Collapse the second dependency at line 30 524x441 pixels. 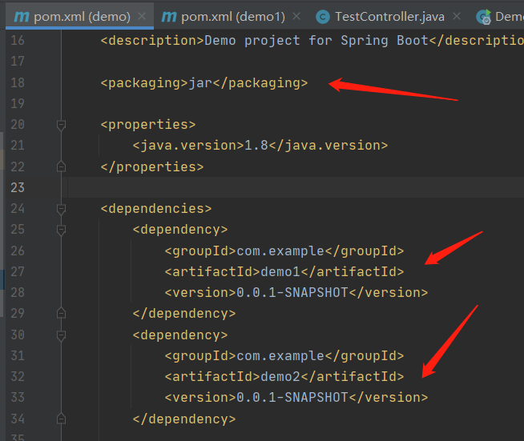[x=61, y=335]
